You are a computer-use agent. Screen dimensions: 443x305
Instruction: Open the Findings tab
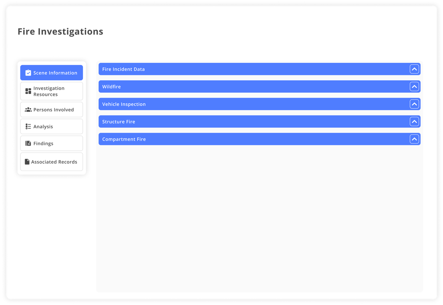51,143
